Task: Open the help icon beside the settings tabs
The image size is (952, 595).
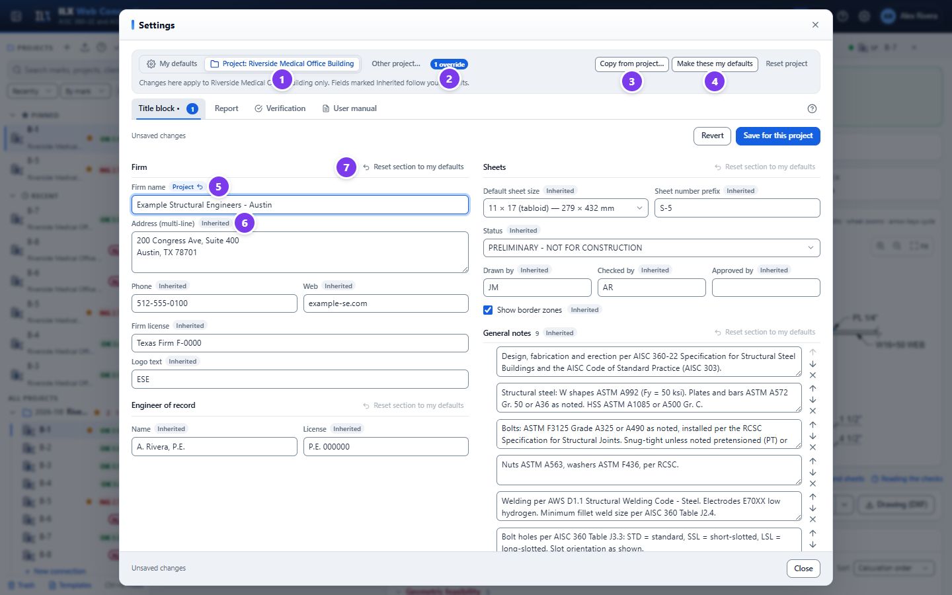Action: [x=812, y=108]
